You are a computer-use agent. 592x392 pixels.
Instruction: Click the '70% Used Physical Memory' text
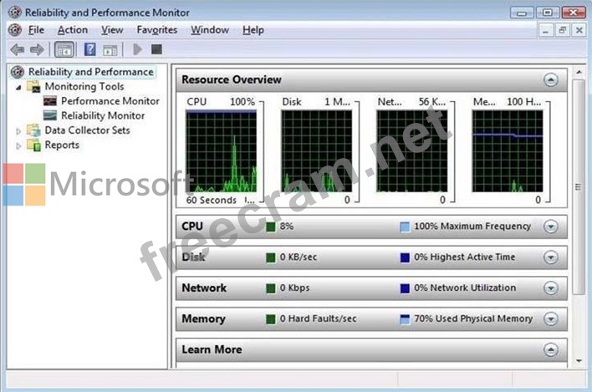(473, 318)
